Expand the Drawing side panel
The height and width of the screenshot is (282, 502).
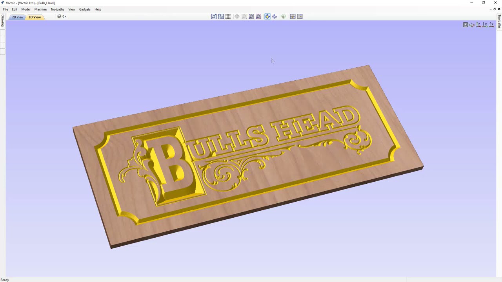tap(2, 20)
